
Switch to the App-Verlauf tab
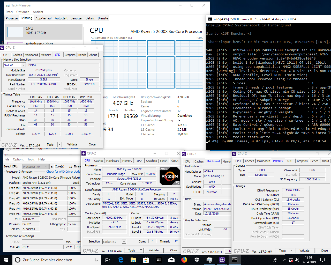tap(43, 18)
